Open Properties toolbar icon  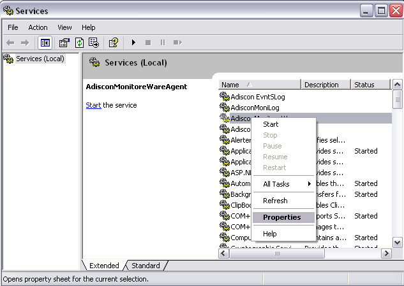[64, 43]
